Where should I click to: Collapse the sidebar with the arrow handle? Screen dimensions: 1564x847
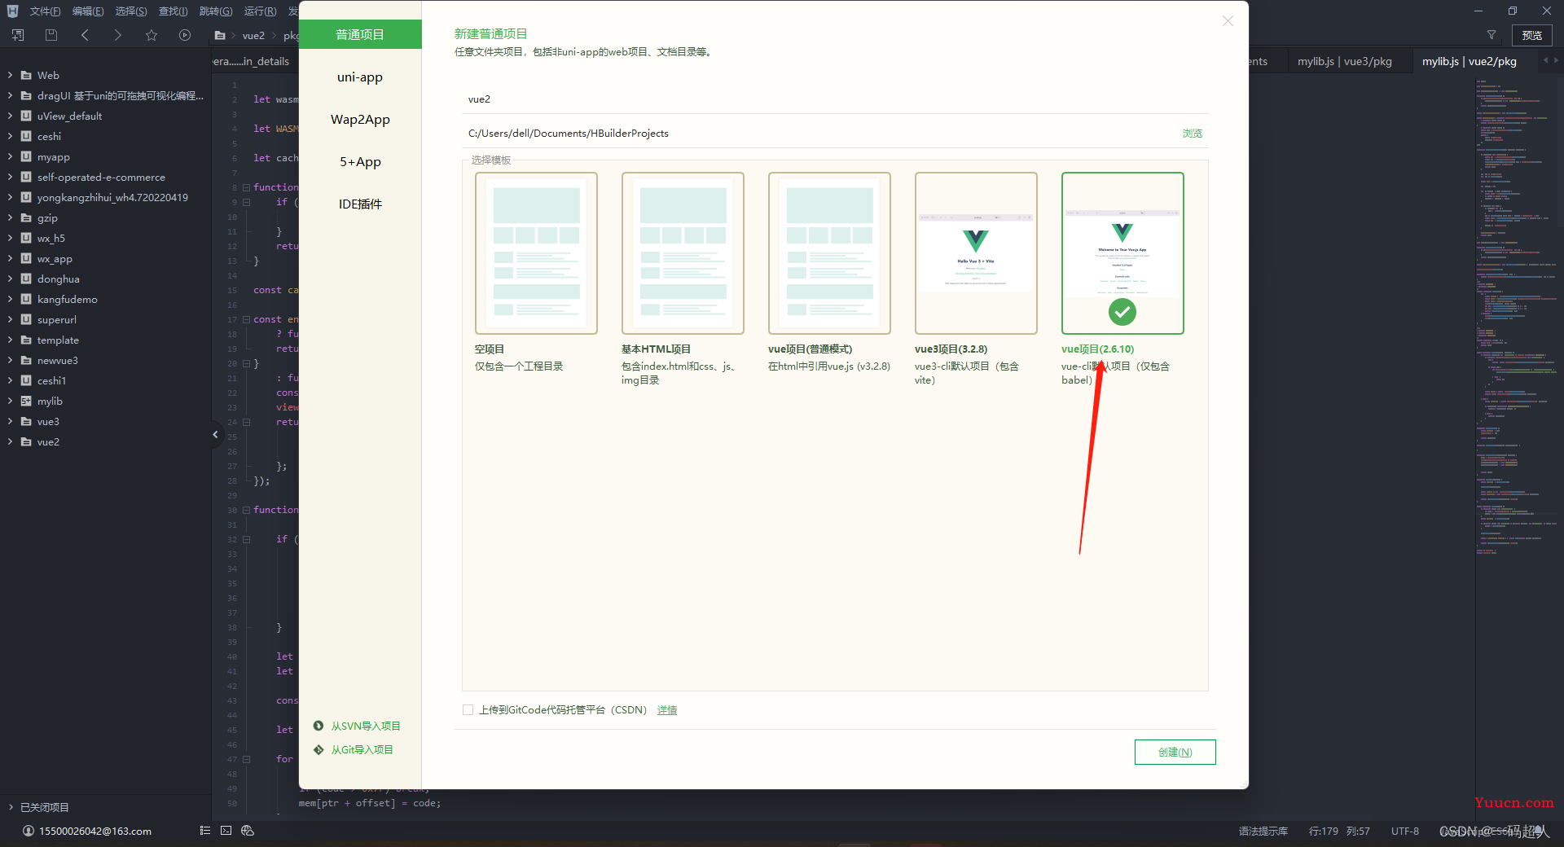click(215, 434)
